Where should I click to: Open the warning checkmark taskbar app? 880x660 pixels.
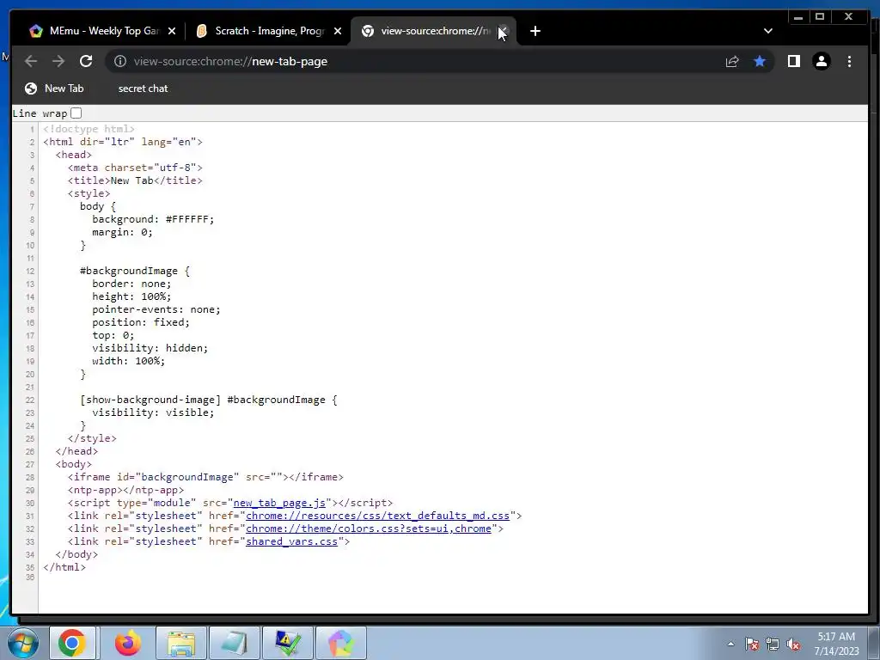point(288,643)
